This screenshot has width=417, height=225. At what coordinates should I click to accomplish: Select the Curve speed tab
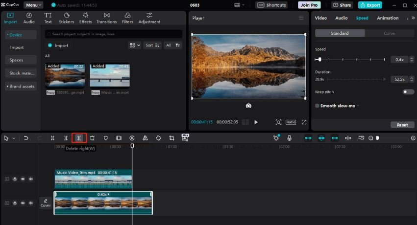coord(389,33)
